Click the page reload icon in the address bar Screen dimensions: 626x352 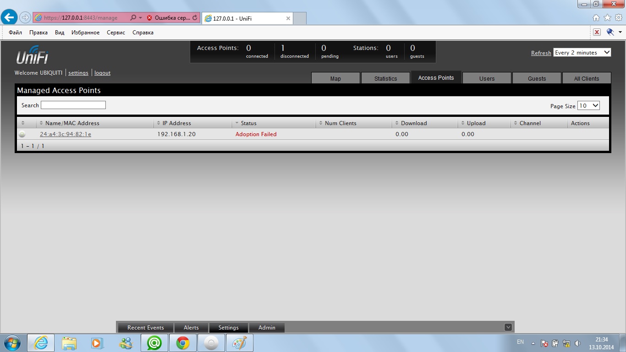(x=195, y=18)
